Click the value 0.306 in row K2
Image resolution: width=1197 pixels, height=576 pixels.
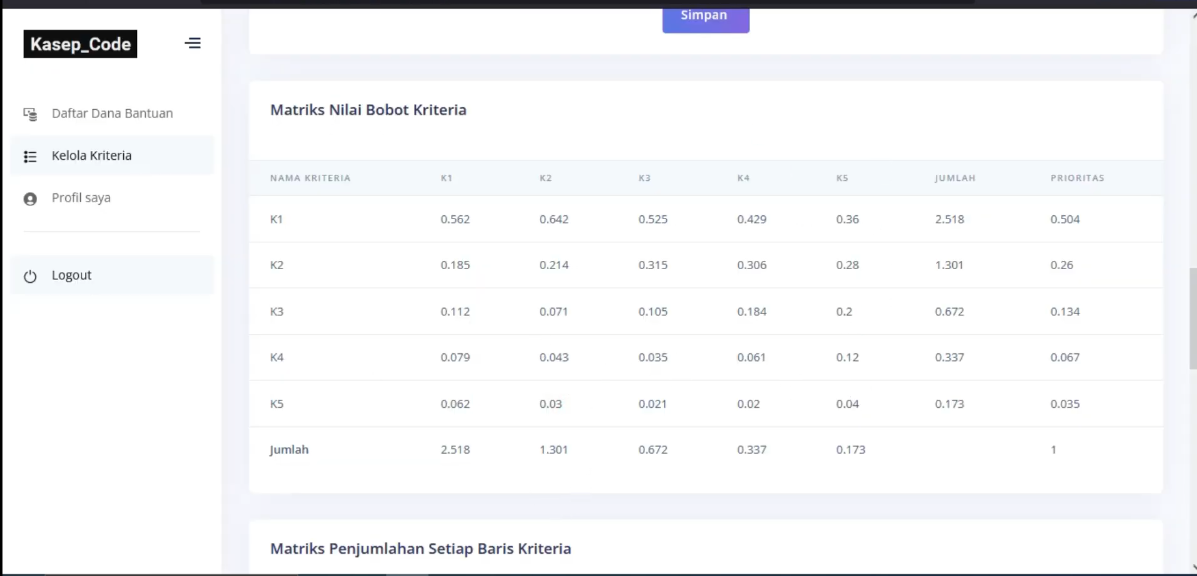(x=752, y=265)
